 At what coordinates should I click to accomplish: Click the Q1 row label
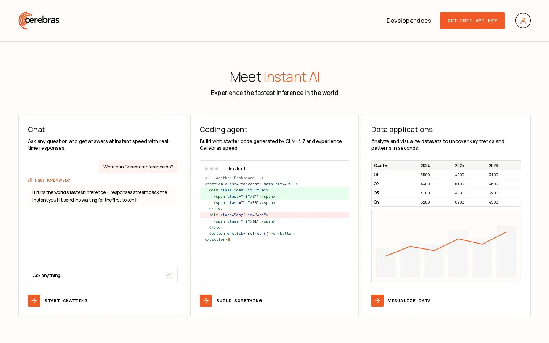pos(376,175)
